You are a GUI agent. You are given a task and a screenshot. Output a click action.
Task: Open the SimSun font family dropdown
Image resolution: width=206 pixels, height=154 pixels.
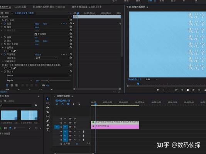(39, 76)
